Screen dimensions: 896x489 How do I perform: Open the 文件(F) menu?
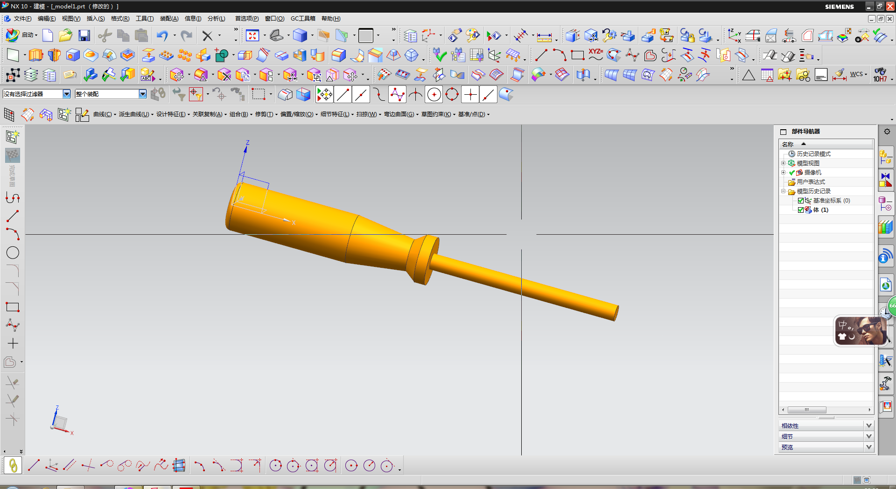(x=22, y=19)
